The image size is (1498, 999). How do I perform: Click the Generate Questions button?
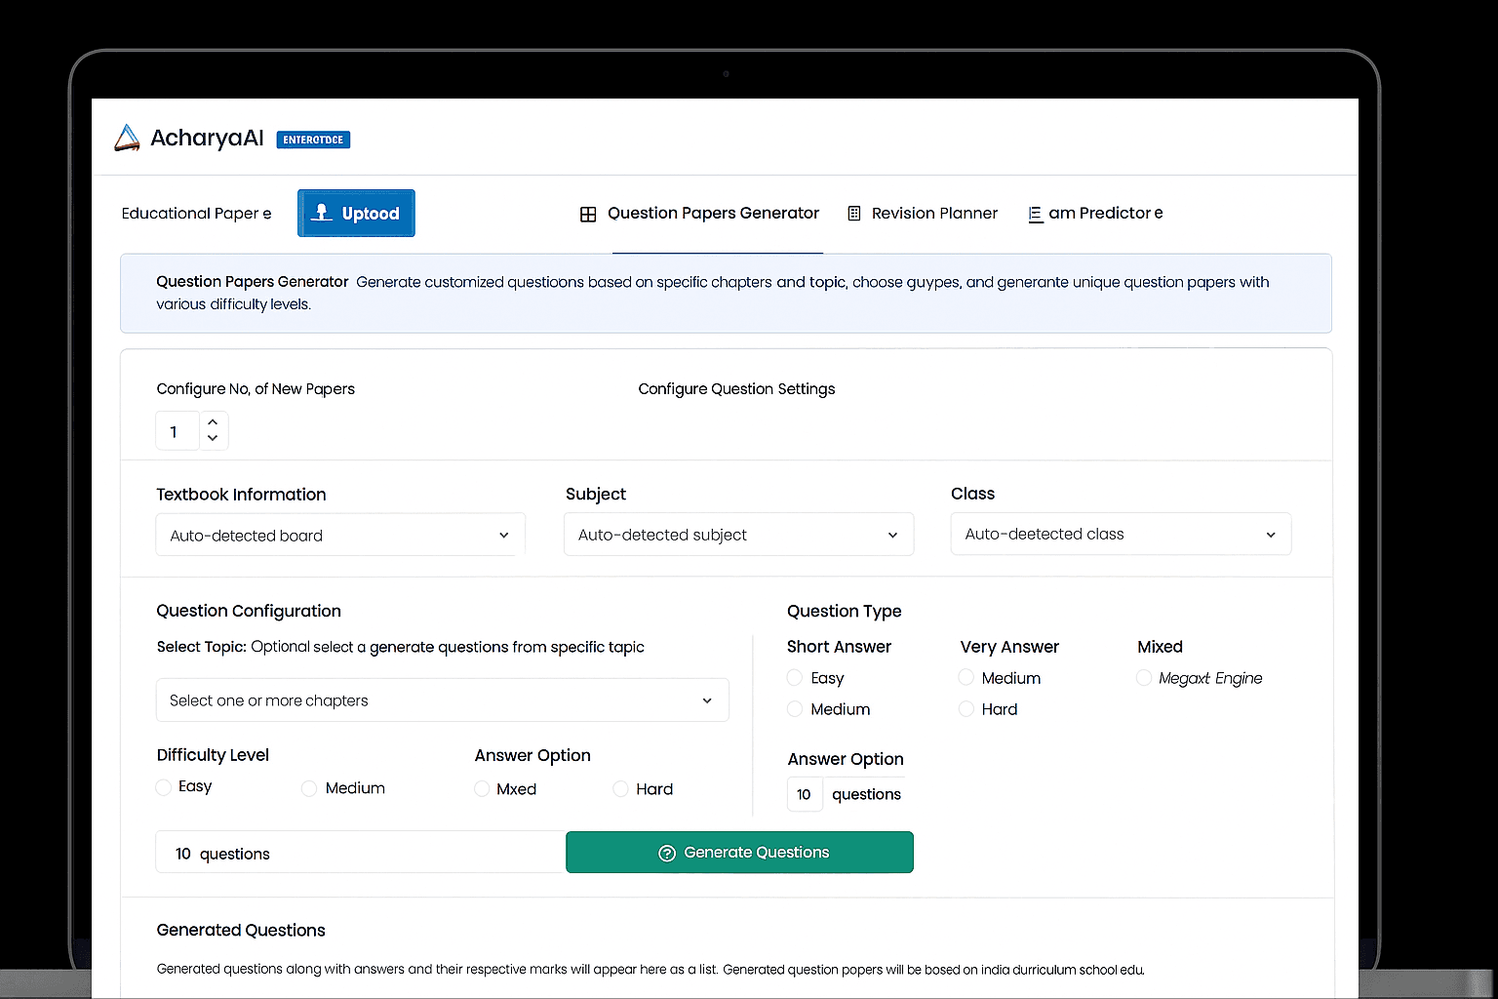click(739, 852)
